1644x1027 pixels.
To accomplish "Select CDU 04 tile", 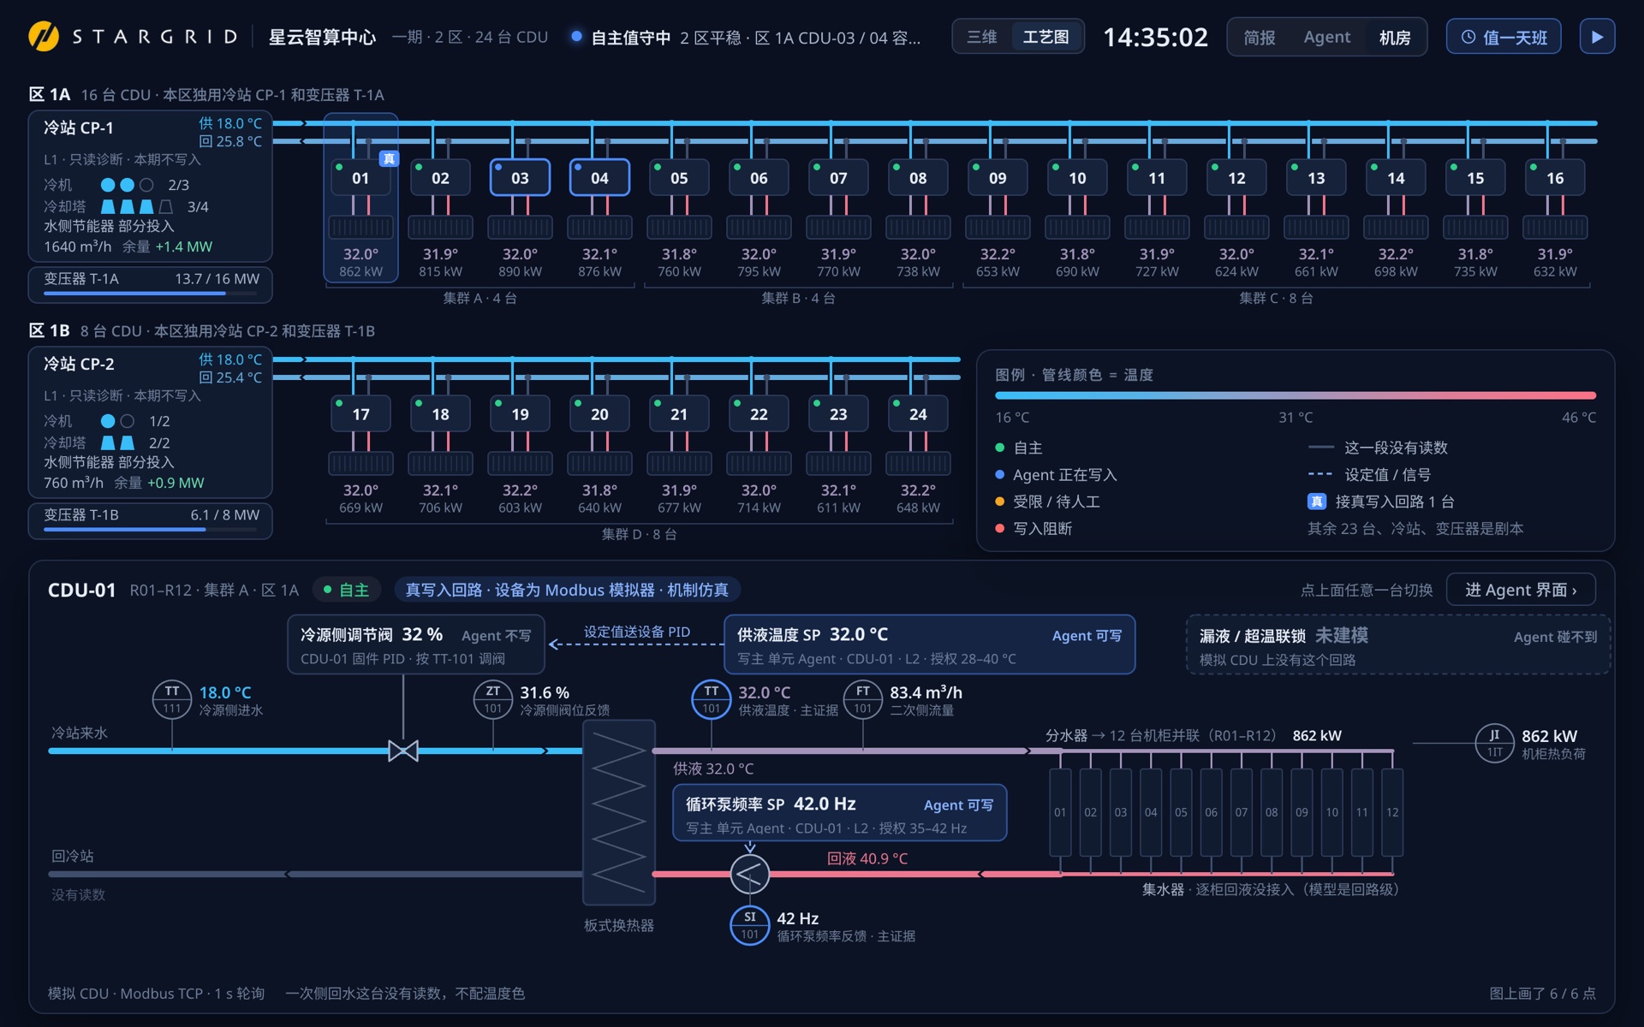I will (x=599, y=178).
